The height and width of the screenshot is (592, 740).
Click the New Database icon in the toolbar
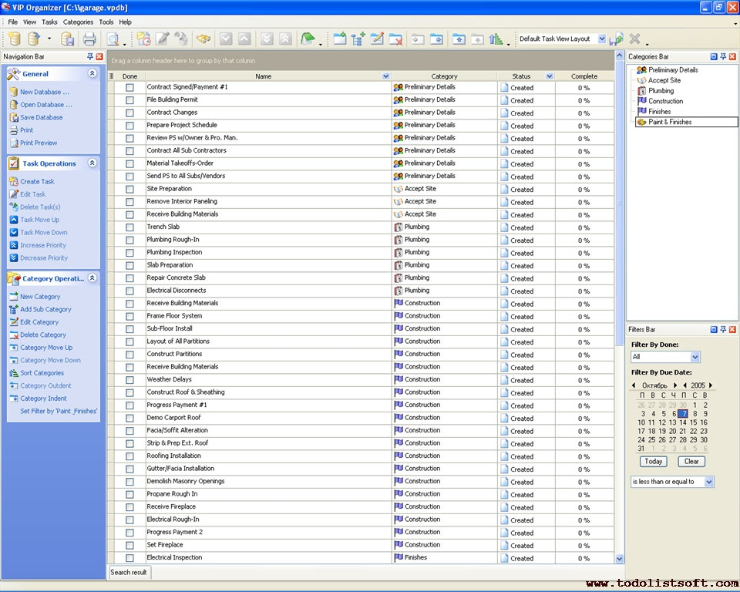coord(14,39)
